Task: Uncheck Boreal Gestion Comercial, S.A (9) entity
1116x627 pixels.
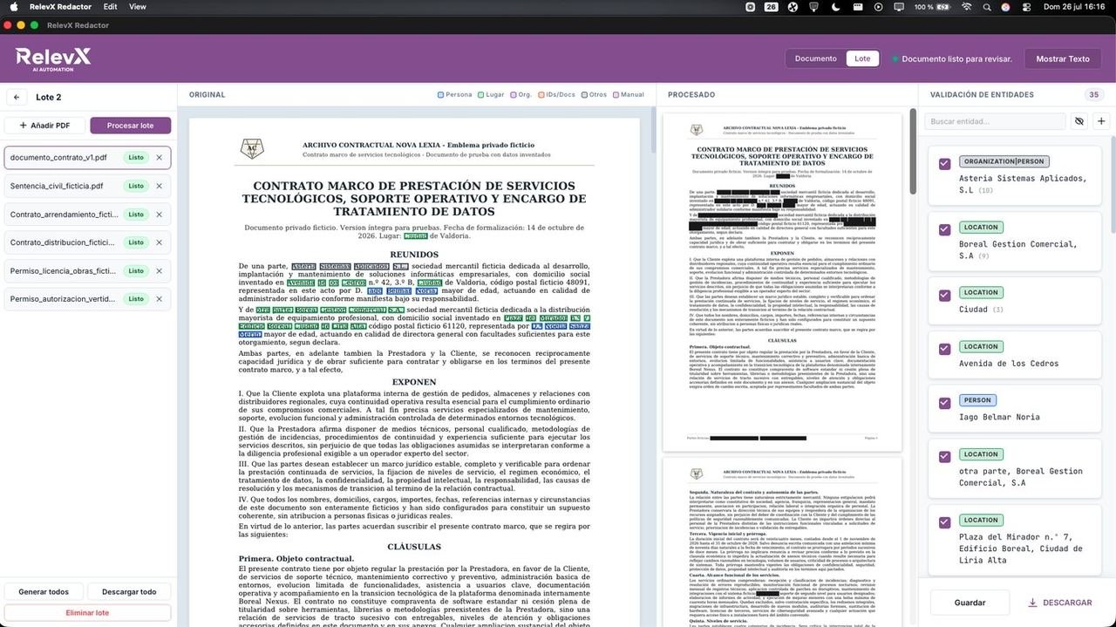Action: pos(944,229)
